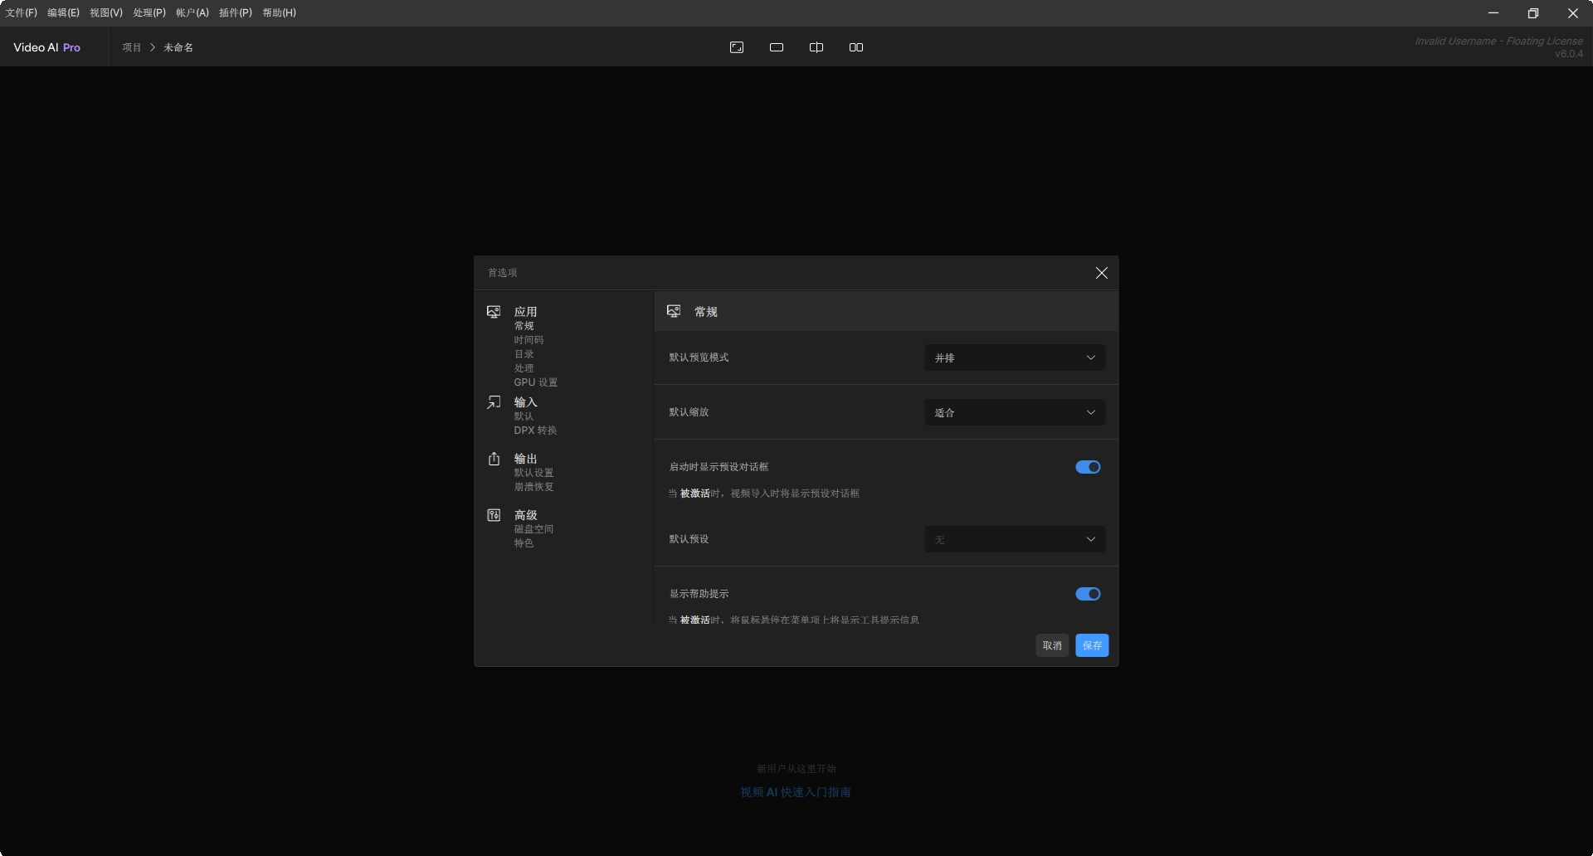1593x856 pixels.
Task: Click the 取消 cancel button
Action: [1052, 645]
